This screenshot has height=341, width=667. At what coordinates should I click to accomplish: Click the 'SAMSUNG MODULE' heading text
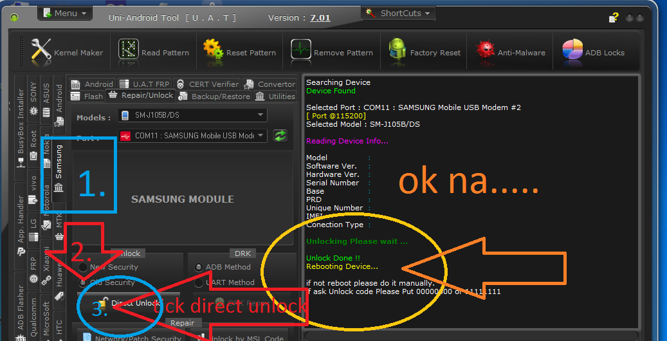point(183,199)
